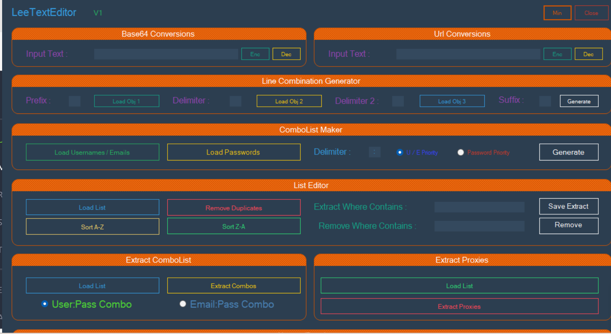This screenshot has width=611, height=334.
Task: Open Load Usernames / Emails
Action: 92,152
